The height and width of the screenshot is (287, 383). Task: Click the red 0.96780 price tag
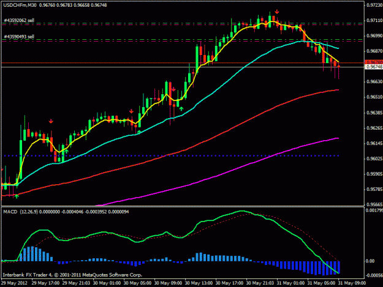[x=374, y=62]
